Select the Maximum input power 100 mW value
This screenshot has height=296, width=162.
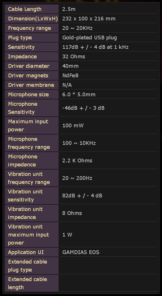point(73,125)
